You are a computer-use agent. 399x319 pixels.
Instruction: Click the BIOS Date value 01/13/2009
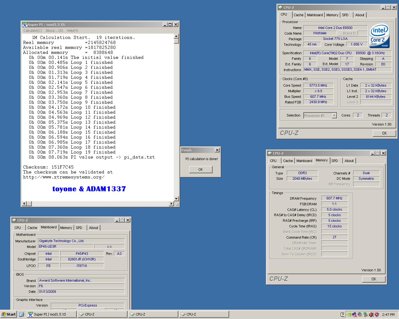coord(81,292)
